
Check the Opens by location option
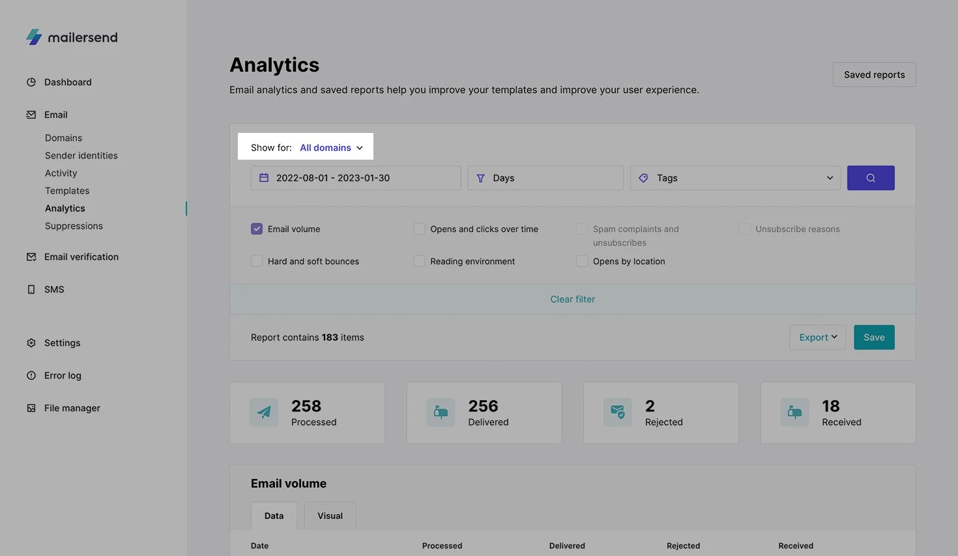[x=582, y=261]
